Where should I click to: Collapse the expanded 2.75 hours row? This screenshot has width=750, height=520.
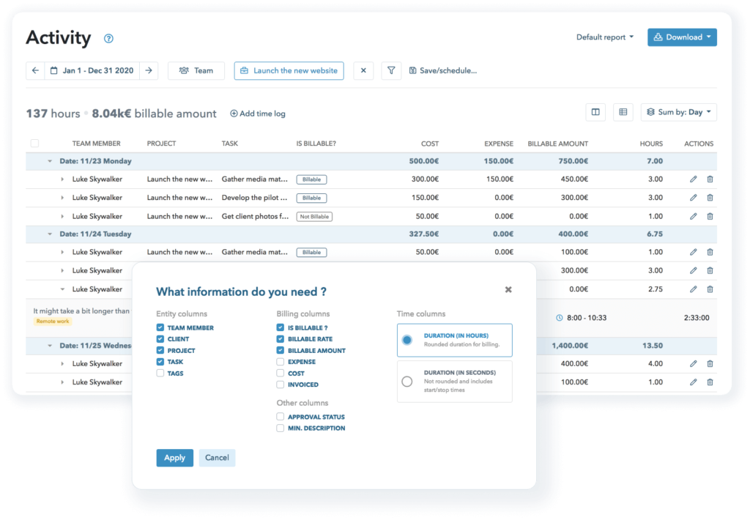62,289
